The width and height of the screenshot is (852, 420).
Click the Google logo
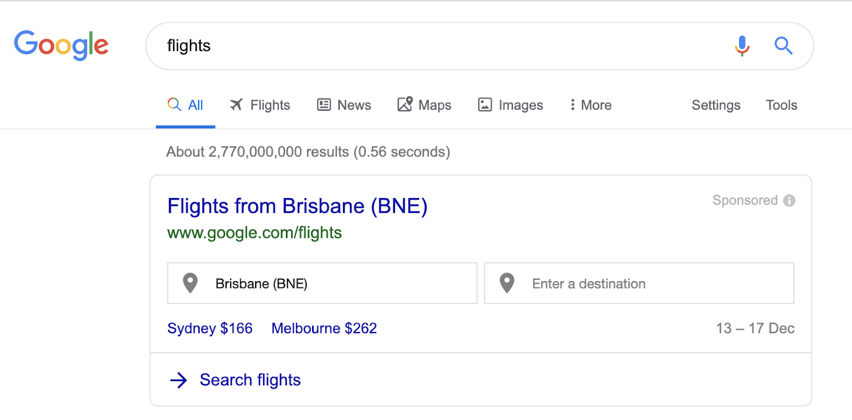(61, 45)
